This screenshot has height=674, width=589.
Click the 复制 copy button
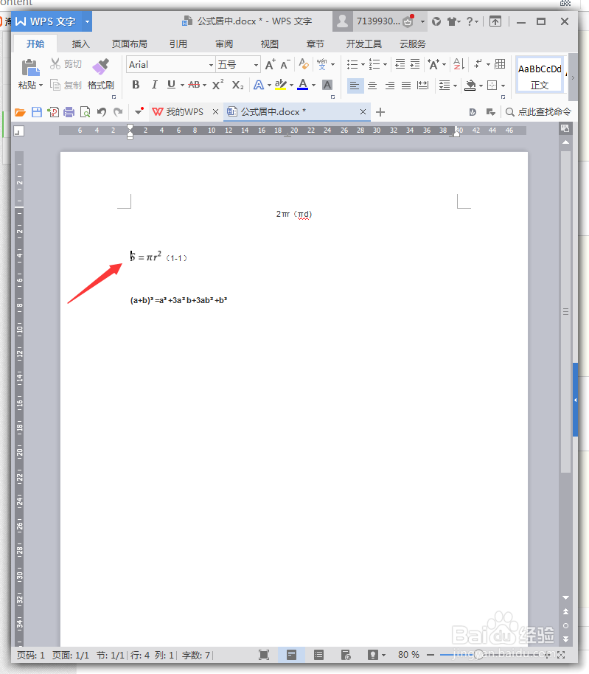point(66,85)
